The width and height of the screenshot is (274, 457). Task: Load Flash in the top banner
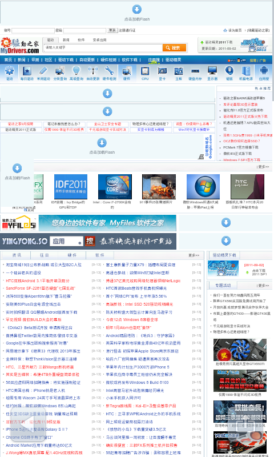(137, 10)
